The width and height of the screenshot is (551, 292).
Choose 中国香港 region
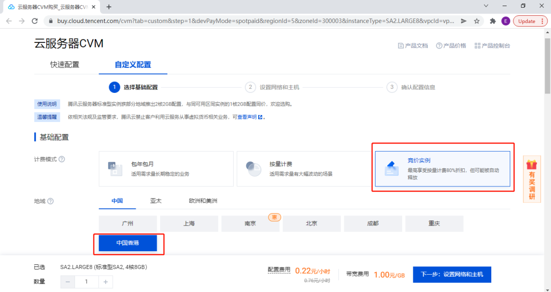(x=128, y=243)
